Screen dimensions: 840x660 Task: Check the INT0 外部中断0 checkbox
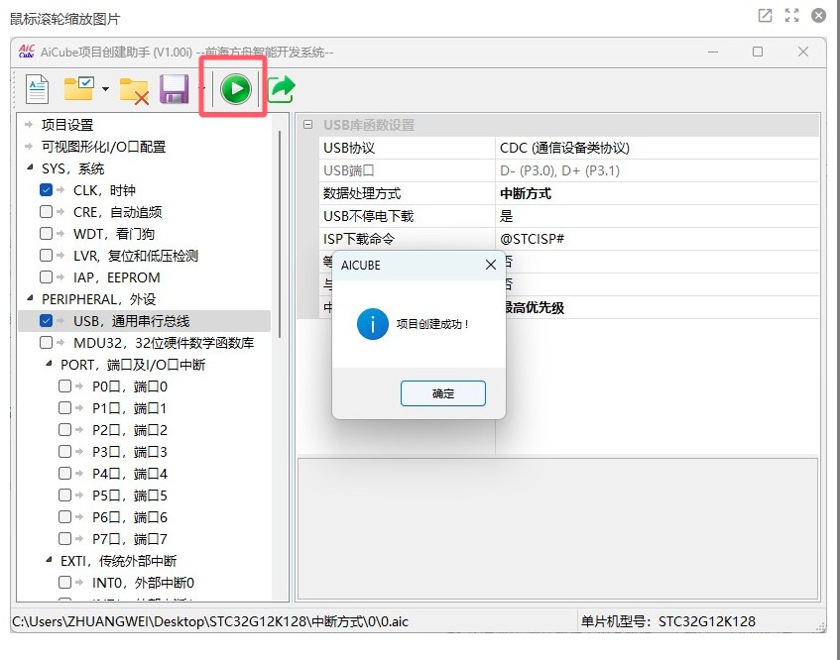64,582
